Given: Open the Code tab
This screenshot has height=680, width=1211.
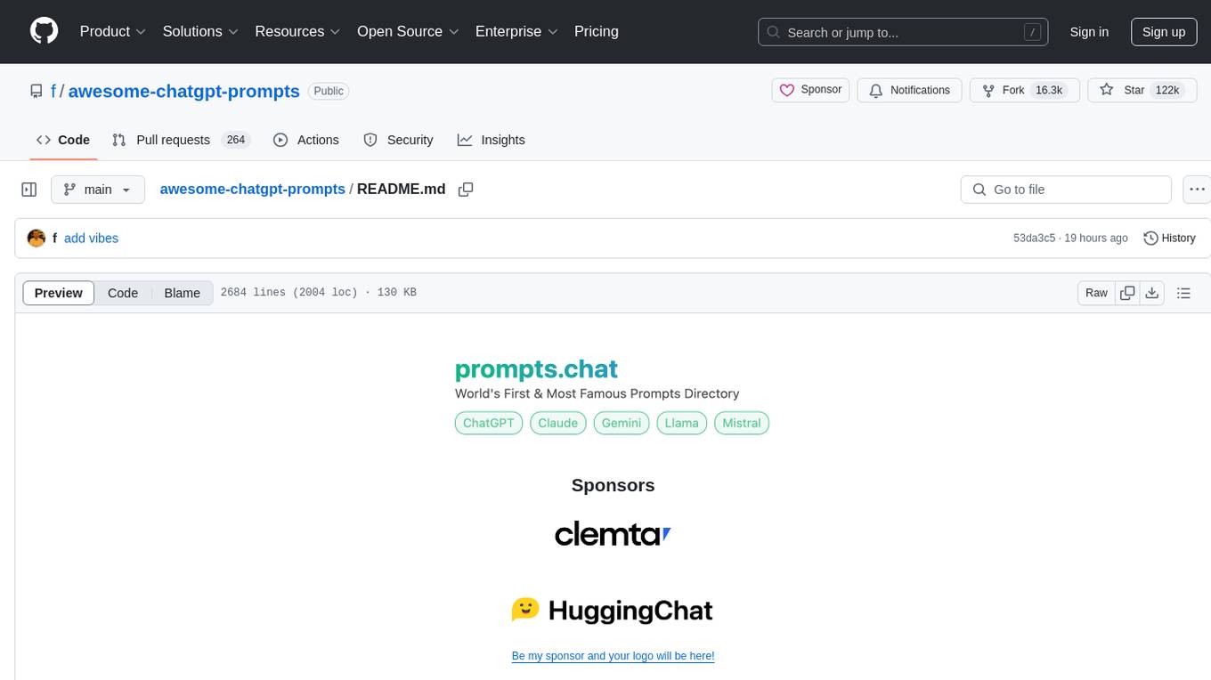Looking at the screenshot, I should click(63, 140).
